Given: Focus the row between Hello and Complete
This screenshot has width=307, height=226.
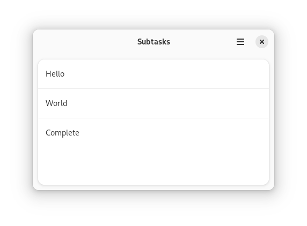Looking at the screenshot, I should [x=153, y=103].
